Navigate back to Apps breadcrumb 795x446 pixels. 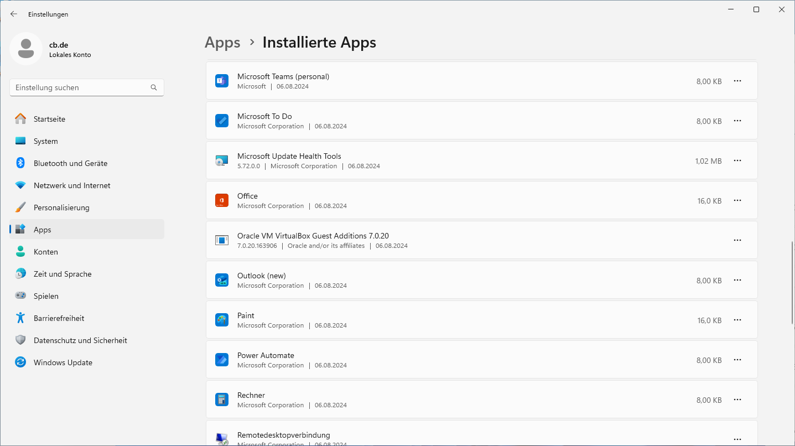click(222, 43)
